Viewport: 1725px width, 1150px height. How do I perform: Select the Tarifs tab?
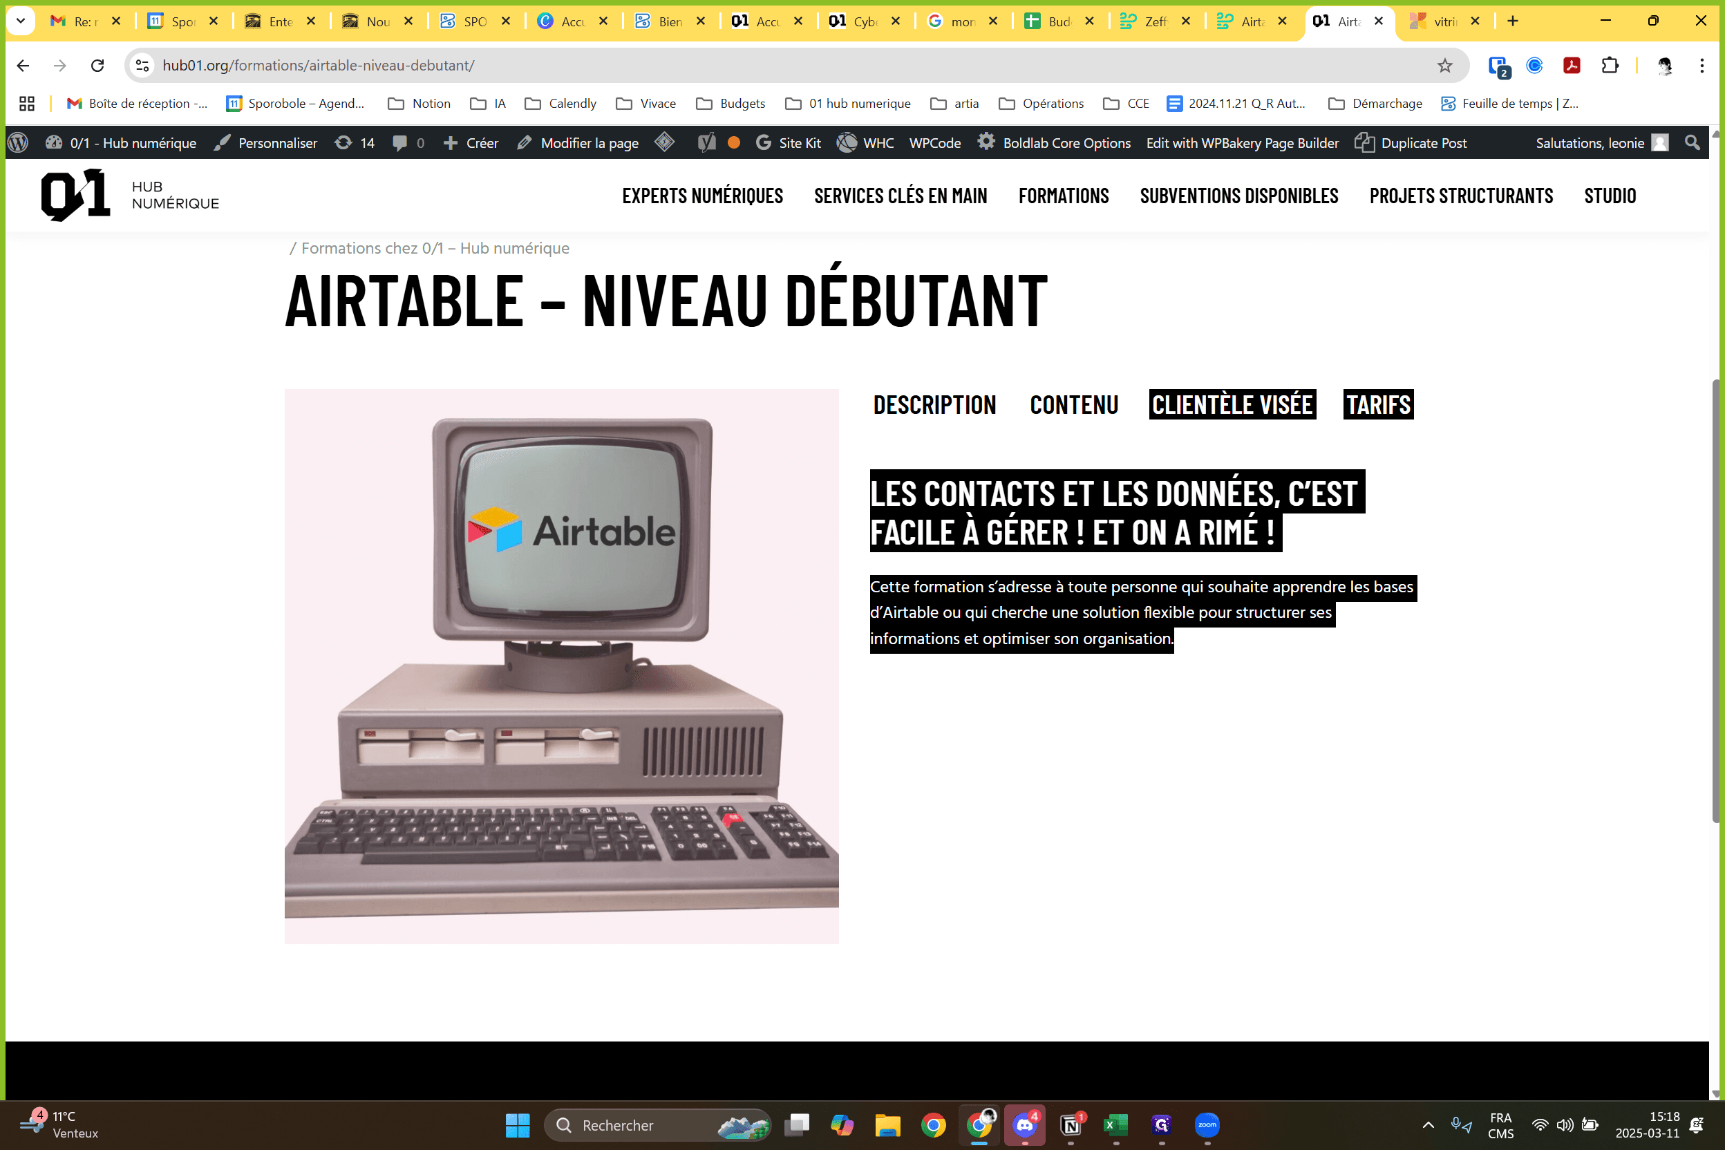point(1378,405)
